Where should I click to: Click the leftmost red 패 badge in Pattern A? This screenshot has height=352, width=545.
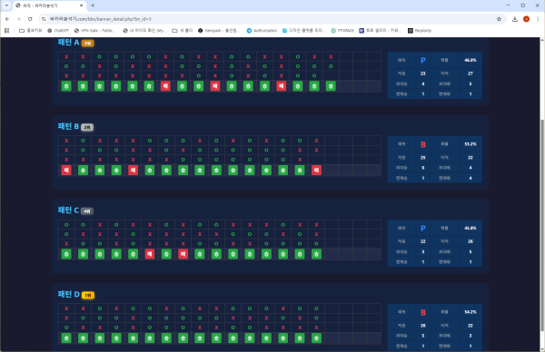165,86
